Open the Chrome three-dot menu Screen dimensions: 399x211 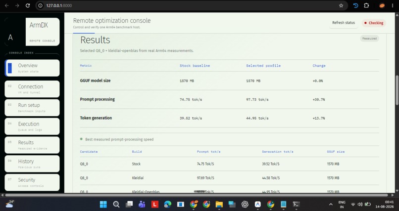(393, 5)
